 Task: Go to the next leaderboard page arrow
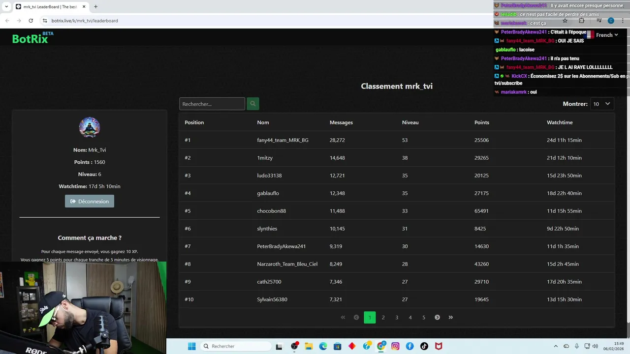437,317
